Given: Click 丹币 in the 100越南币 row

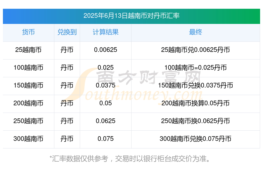Looking at the screenshot, I should coord(67,68).
